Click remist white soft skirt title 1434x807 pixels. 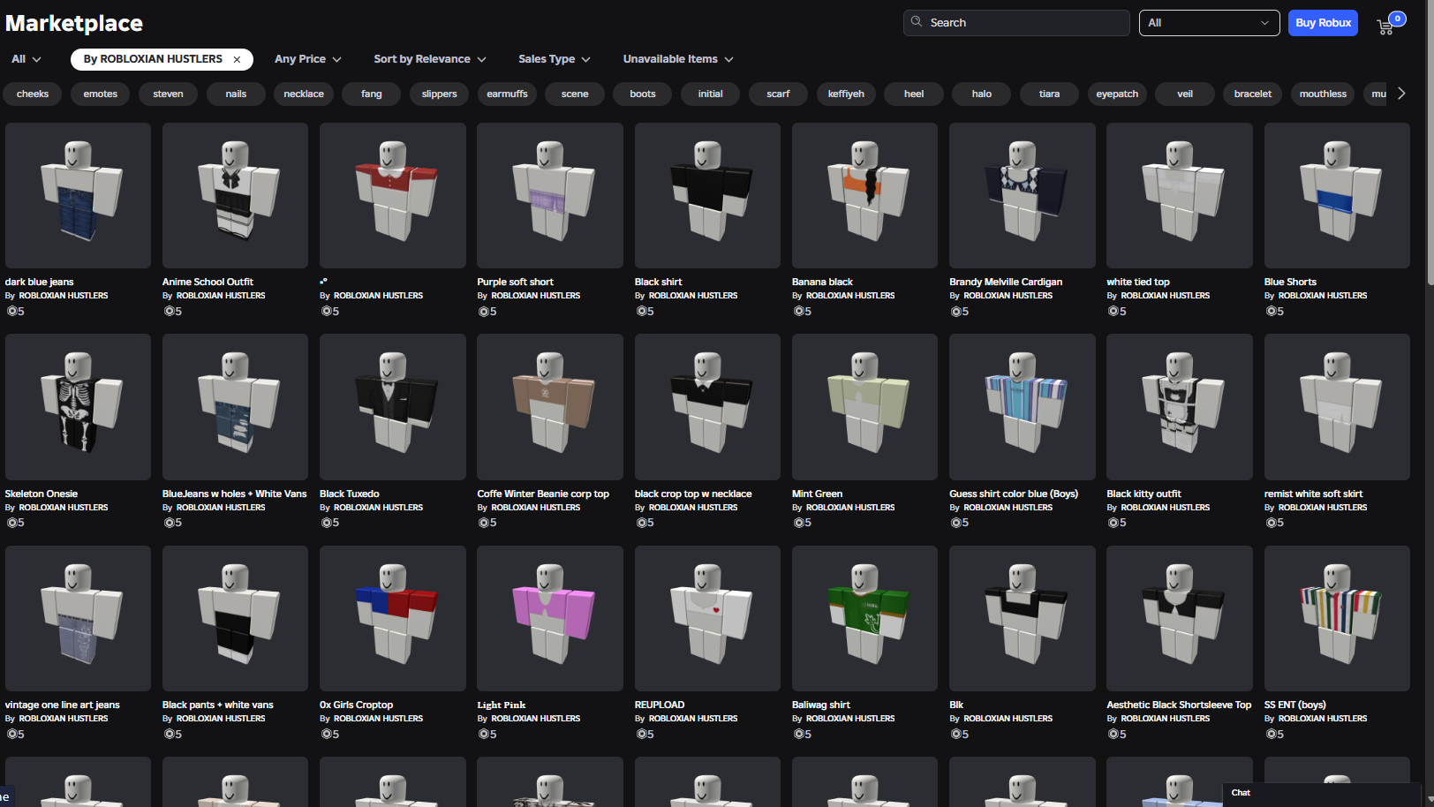[x=1313, y=494]
